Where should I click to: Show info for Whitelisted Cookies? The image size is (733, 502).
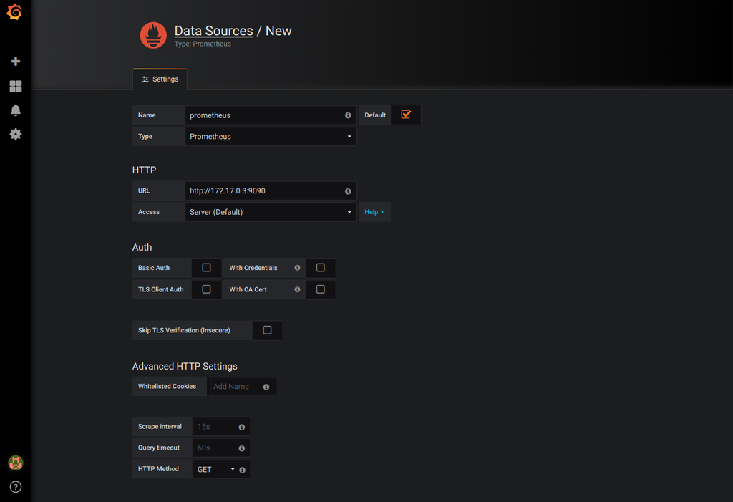point(266,387)
